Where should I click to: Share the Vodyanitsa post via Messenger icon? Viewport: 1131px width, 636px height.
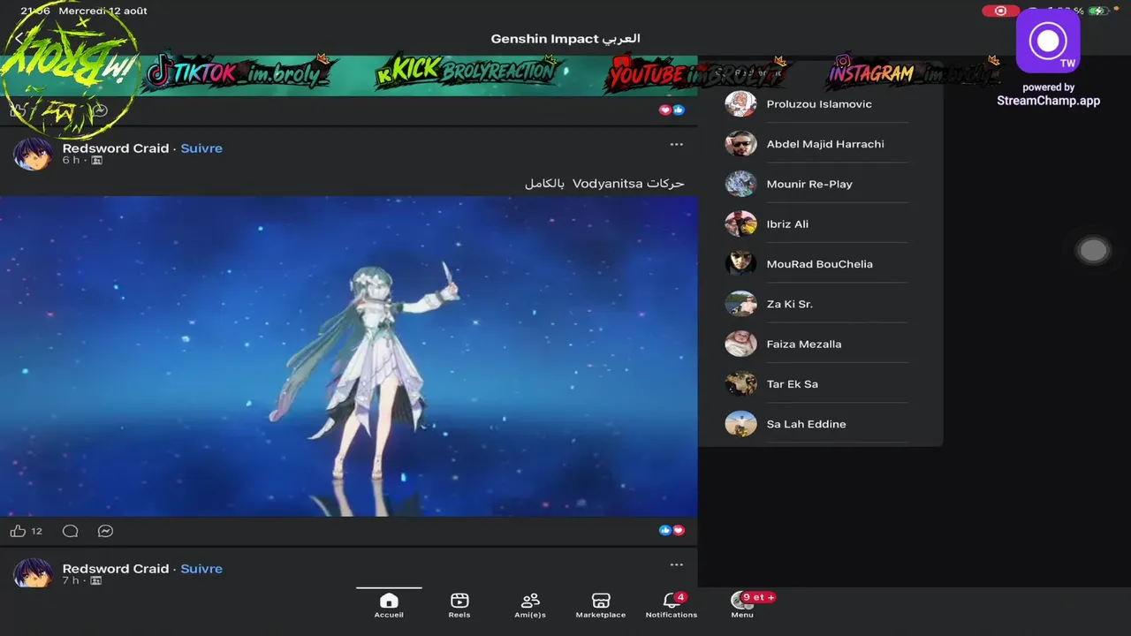point(105,531)
